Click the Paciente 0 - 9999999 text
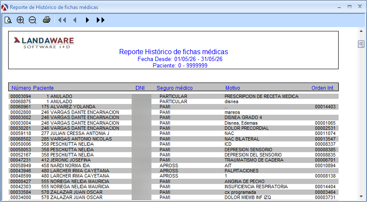Viewport: 367px width, 202px height. coord(180,65)
